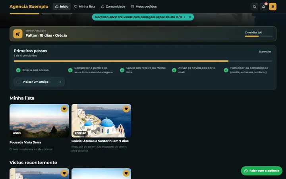The width and height of the screenshot is (286, 179).
Task: Click checkmark for Ativar as novidades
Action: [174, 70]
